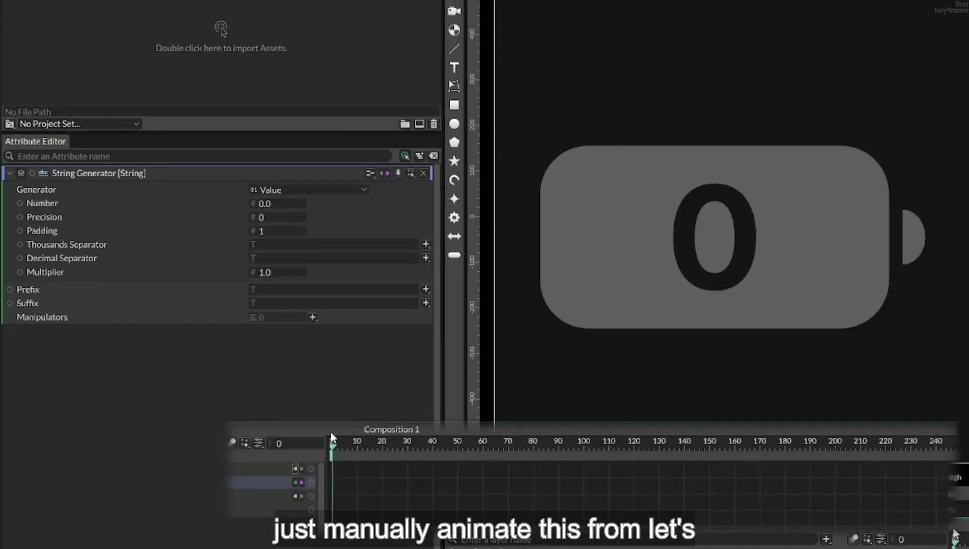Viewport: 969px width, 549px height.
Task: Select the Arc shape tool
Action: [x=454, y=180]
